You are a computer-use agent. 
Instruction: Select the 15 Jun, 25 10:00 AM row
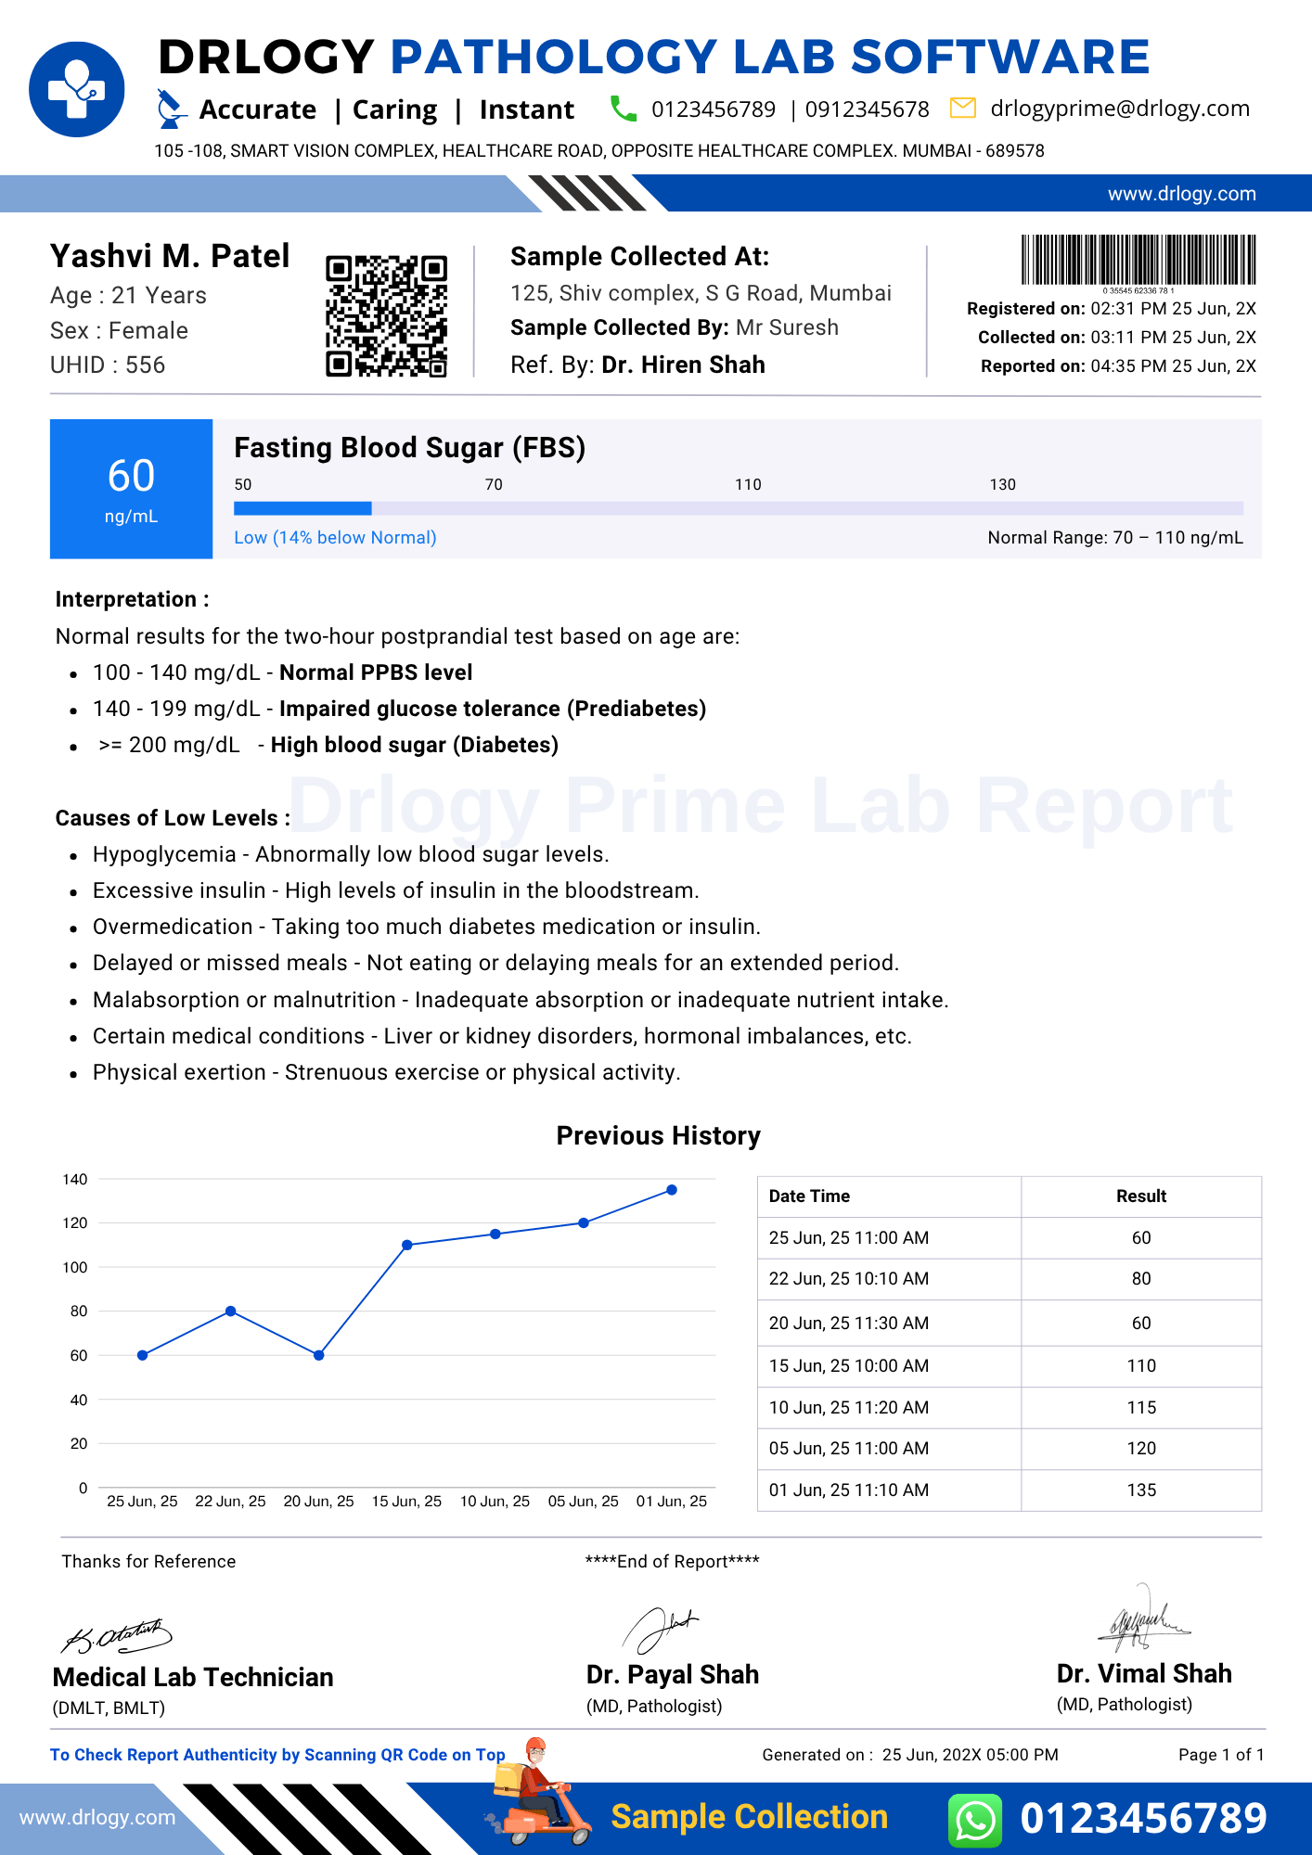click(1010, 1366)
